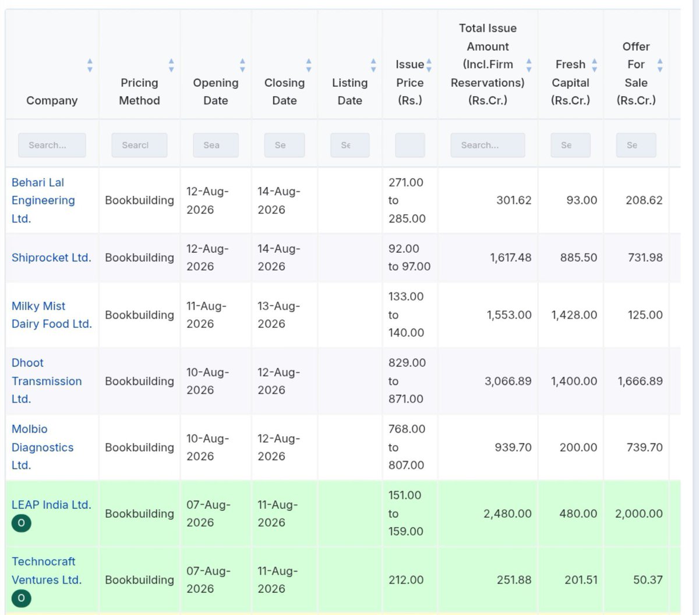Sort by Issue Price column arrows
Image resolution: width=699 pixels, height=615 pixels.
(x=429, y=65)
